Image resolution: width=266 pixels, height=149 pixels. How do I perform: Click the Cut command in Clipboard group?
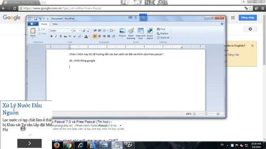tap(42, 29)
